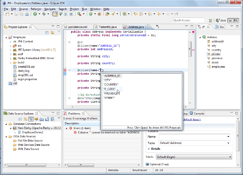Screen dimensions: 243x175
Task: Choose "ADDRESS_ID" from the proposal list
Action: [x=112, y=76]
